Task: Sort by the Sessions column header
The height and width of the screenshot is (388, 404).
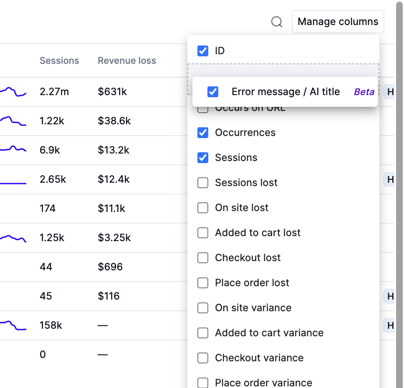Action: (59, 61)
